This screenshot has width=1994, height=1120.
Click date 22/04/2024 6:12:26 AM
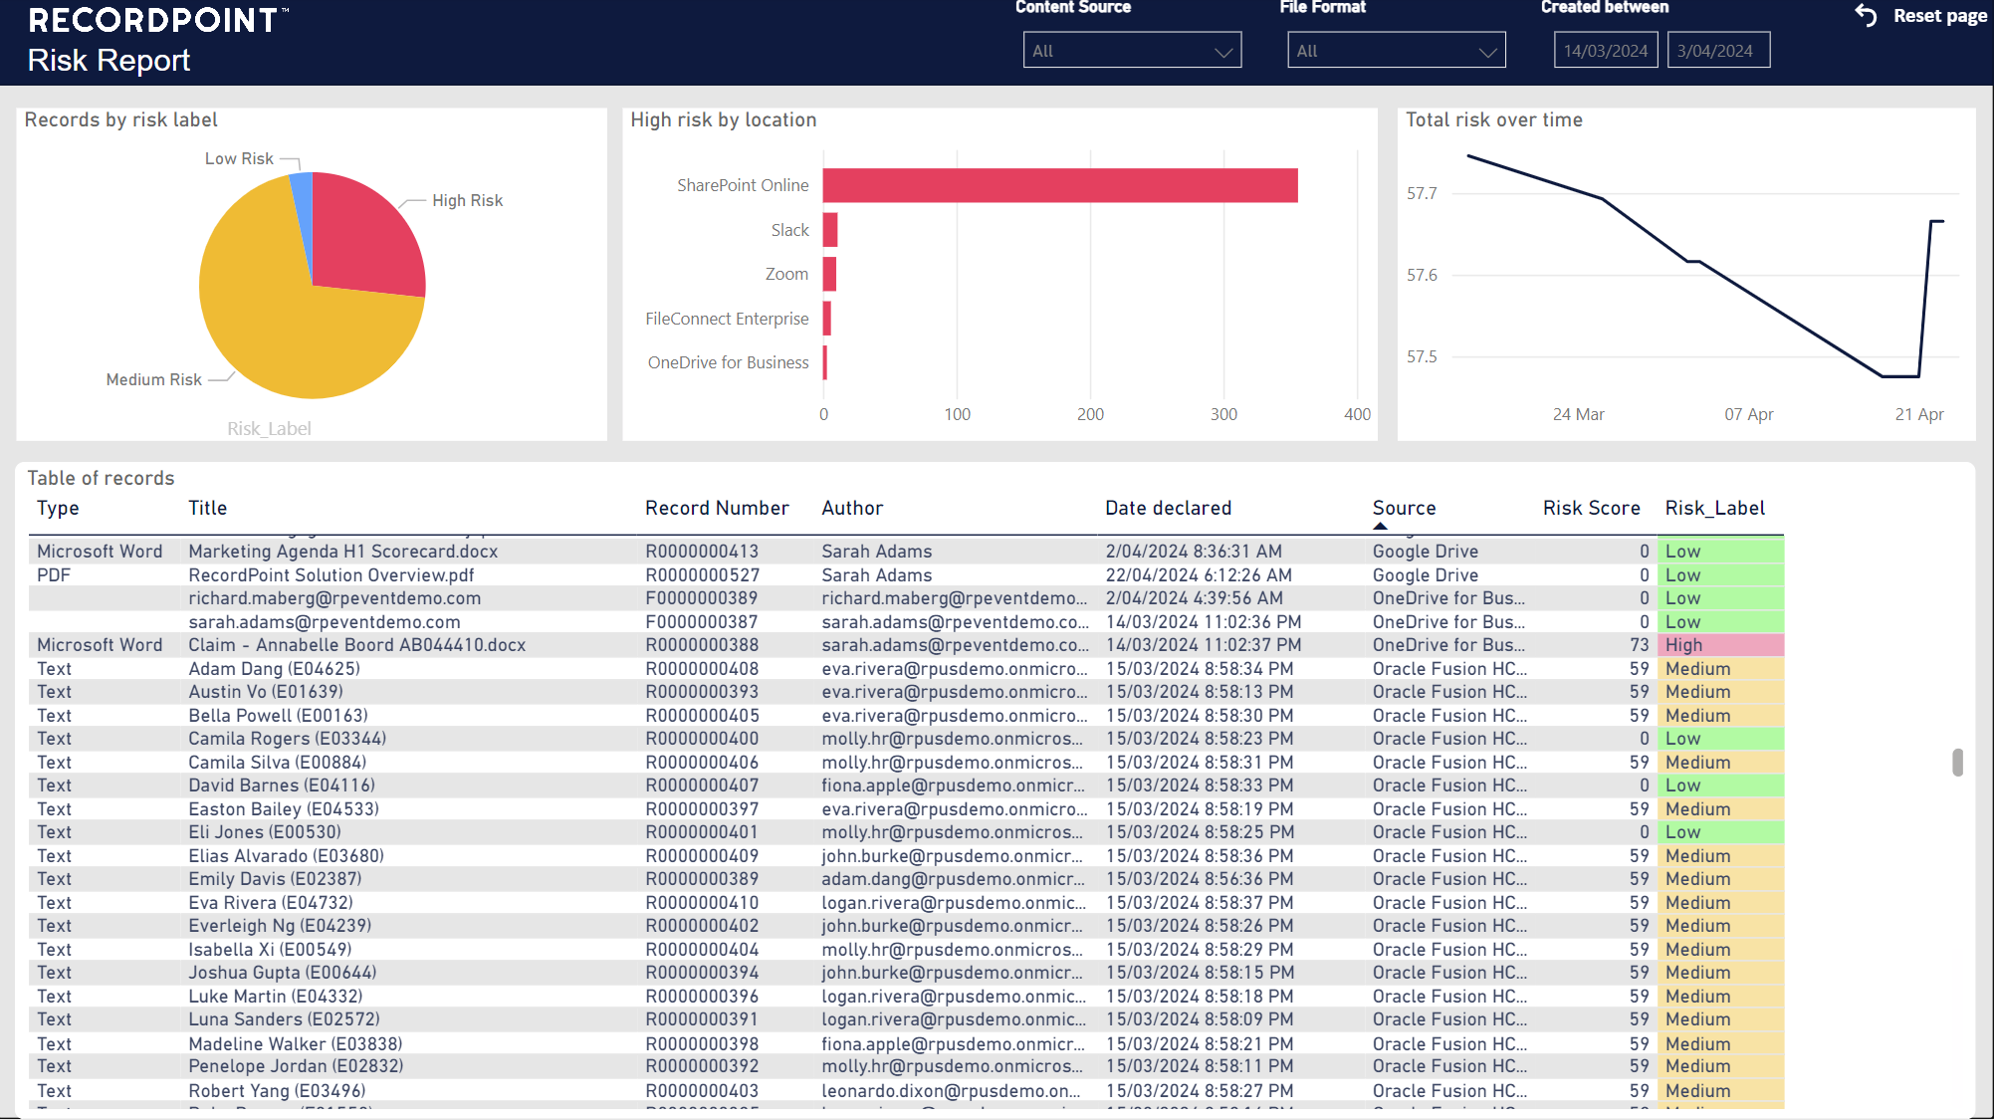(x=1199, y=575)
